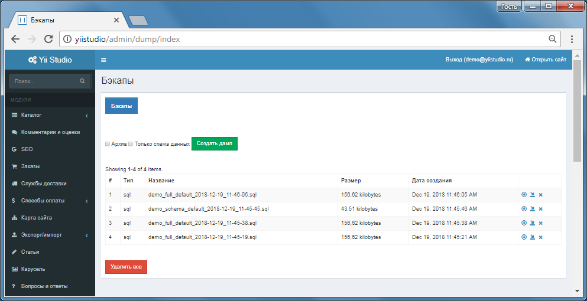587x301 pixels.
Task: Open Заказы via its cart icon
Action: coord(15,167)
